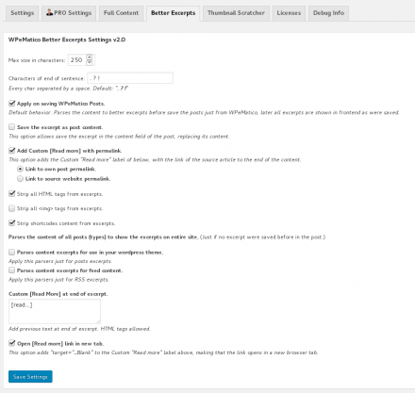Switch to the Settings tab

[22, 13]
